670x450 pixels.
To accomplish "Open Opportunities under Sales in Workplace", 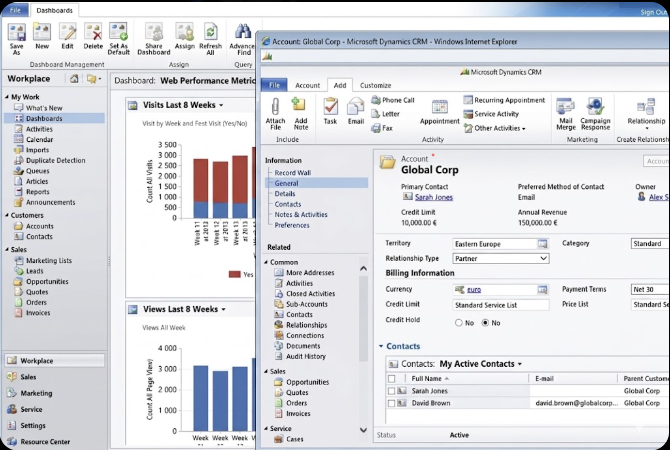I will pyautogui.click(x=47, y=282).
